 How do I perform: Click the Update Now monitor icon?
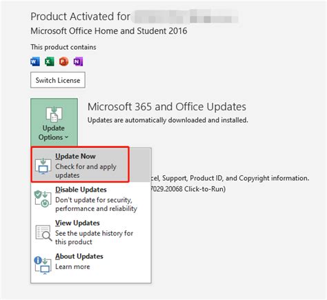tap(43, 166)
